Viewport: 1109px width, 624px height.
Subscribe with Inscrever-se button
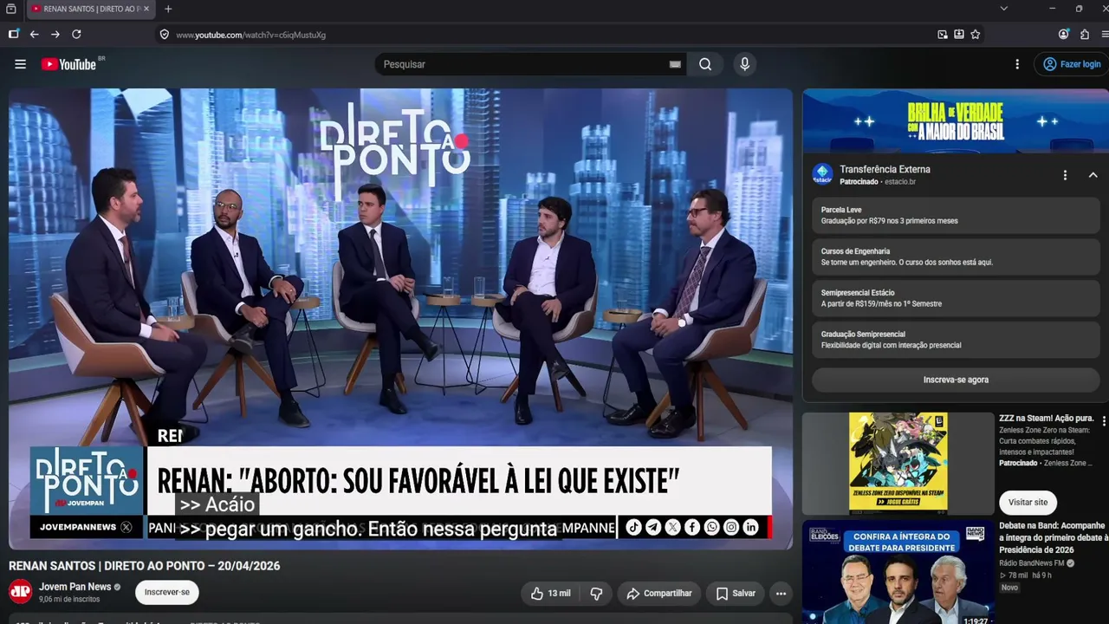pos(167,592)
